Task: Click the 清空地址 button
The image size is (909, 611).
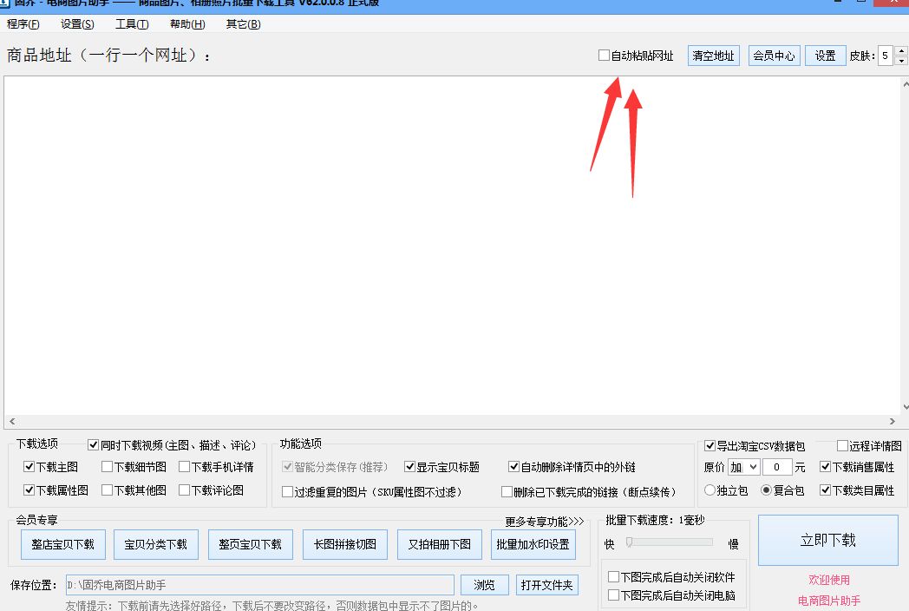Action: [x=713, y=56]
